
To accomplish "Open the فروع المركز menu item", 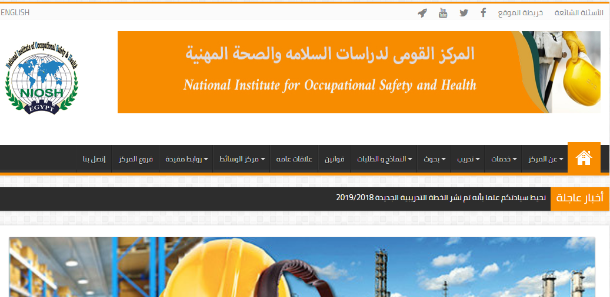I will pyautogui.click(x=136, y=160).
